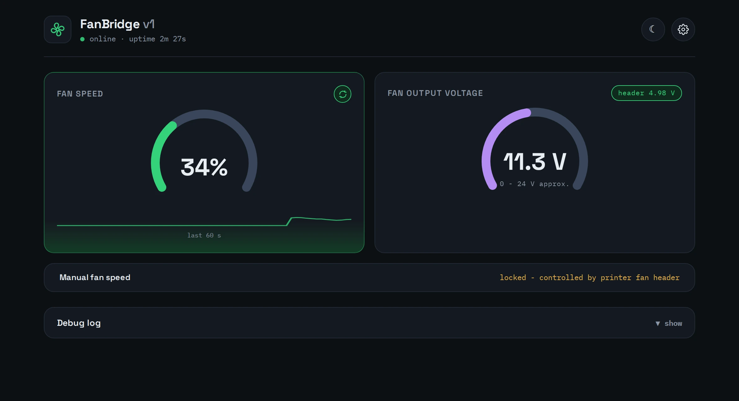Click the FanBridge fan logo icon
The image size is (739, 401).
pyautogui.click(x=58, y=29)
